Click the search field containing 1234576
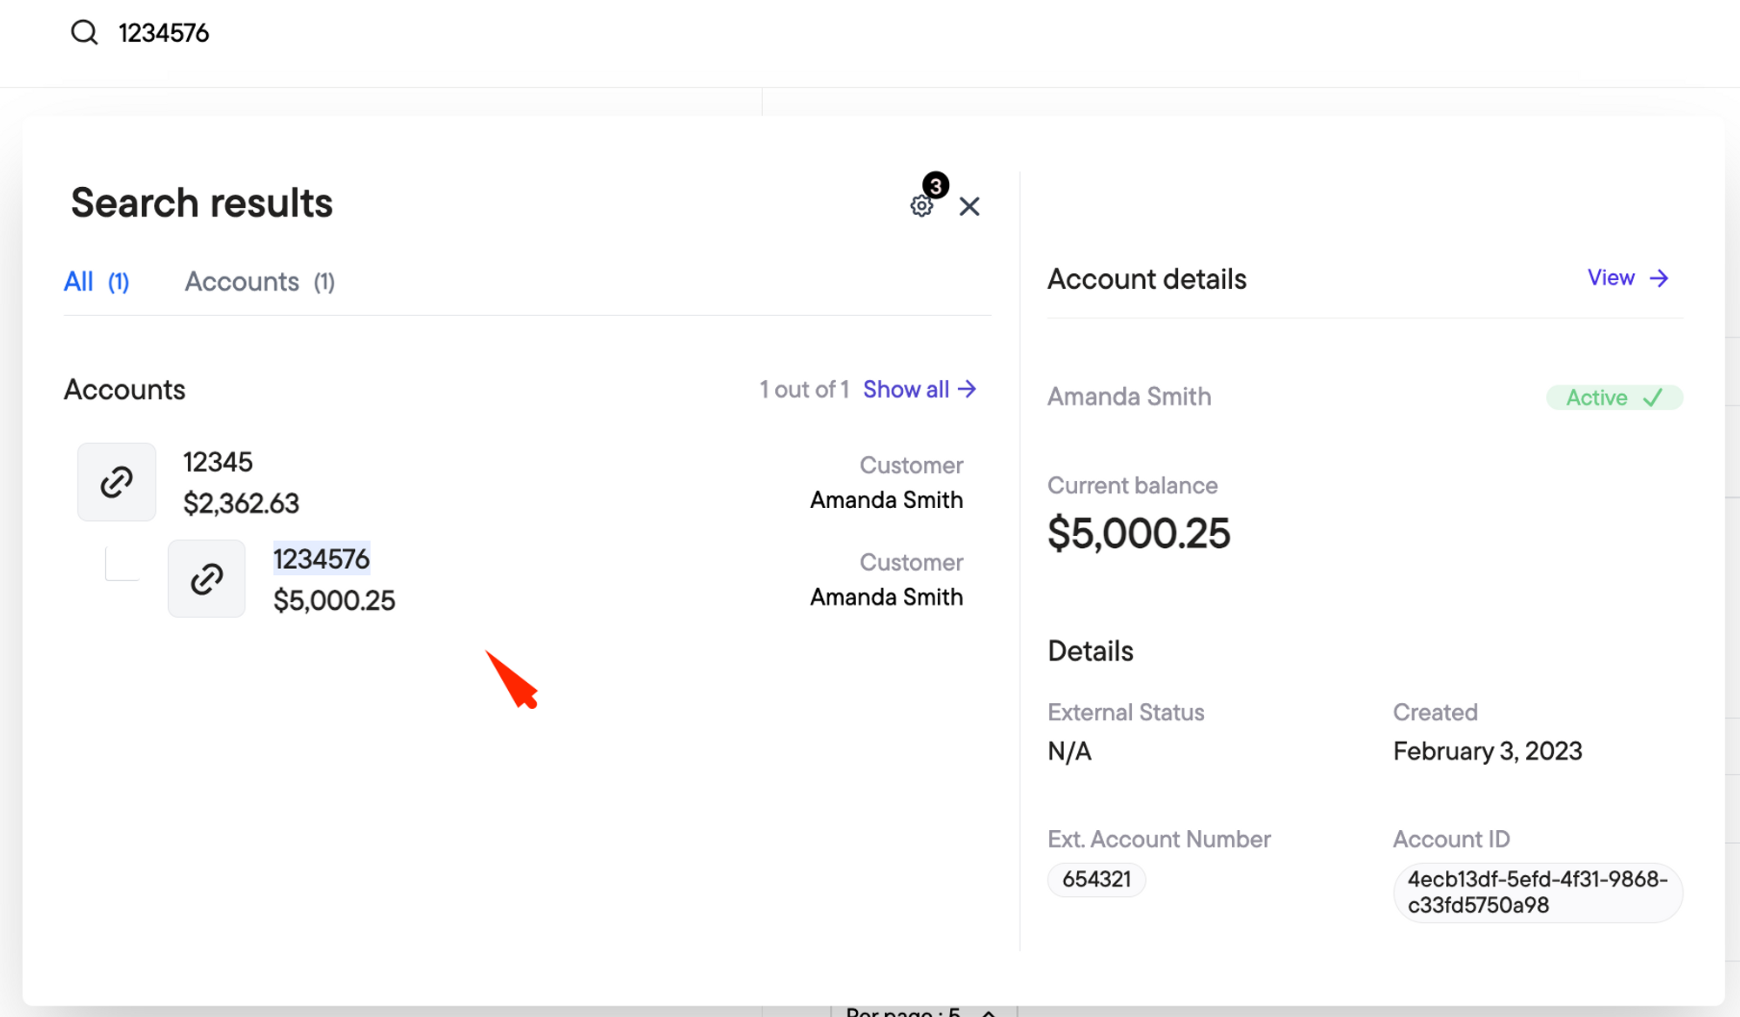1740x1017 pixels. [x=164, y=33]
